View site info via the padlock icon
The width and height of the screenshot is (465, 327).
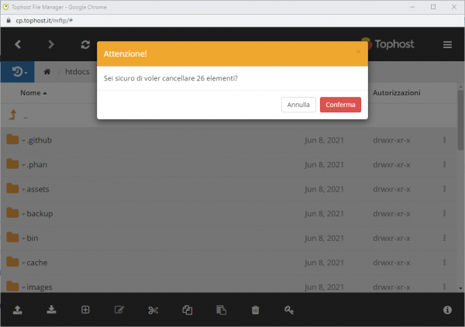[x=9, y=20]
